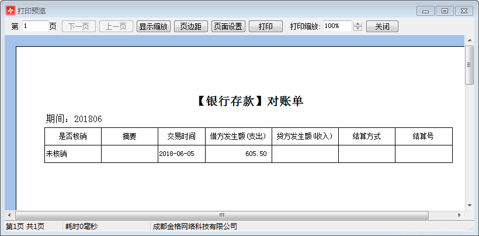Click the horizontal scrollbar right arrow
479x236 pixels.
[x=460, y=215]
